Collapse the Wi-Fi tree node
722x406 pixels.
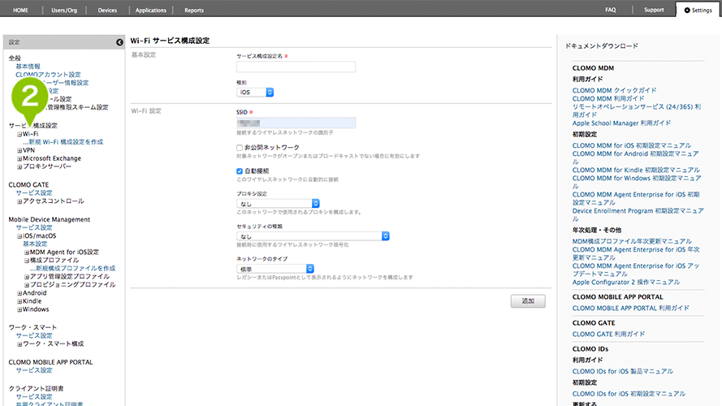19,134
